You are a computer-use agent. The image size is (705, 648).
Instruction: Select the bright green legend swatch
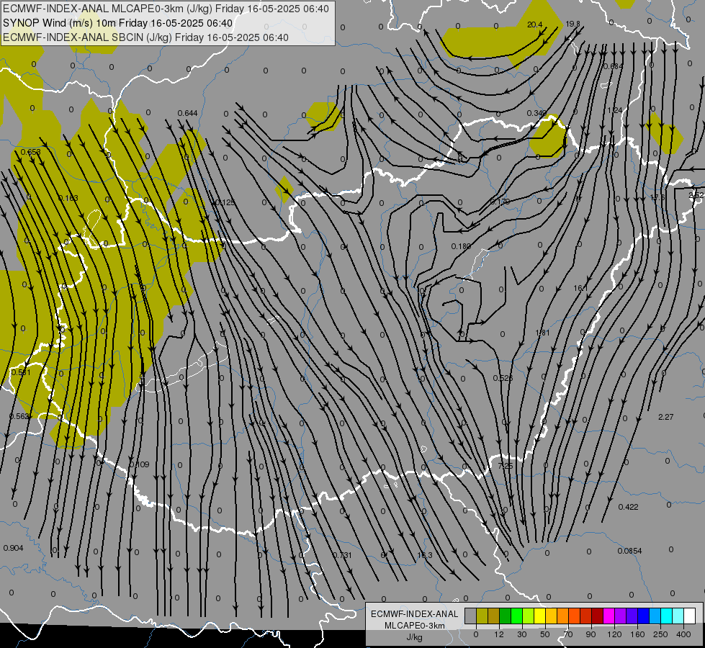[x=517, y=616]
